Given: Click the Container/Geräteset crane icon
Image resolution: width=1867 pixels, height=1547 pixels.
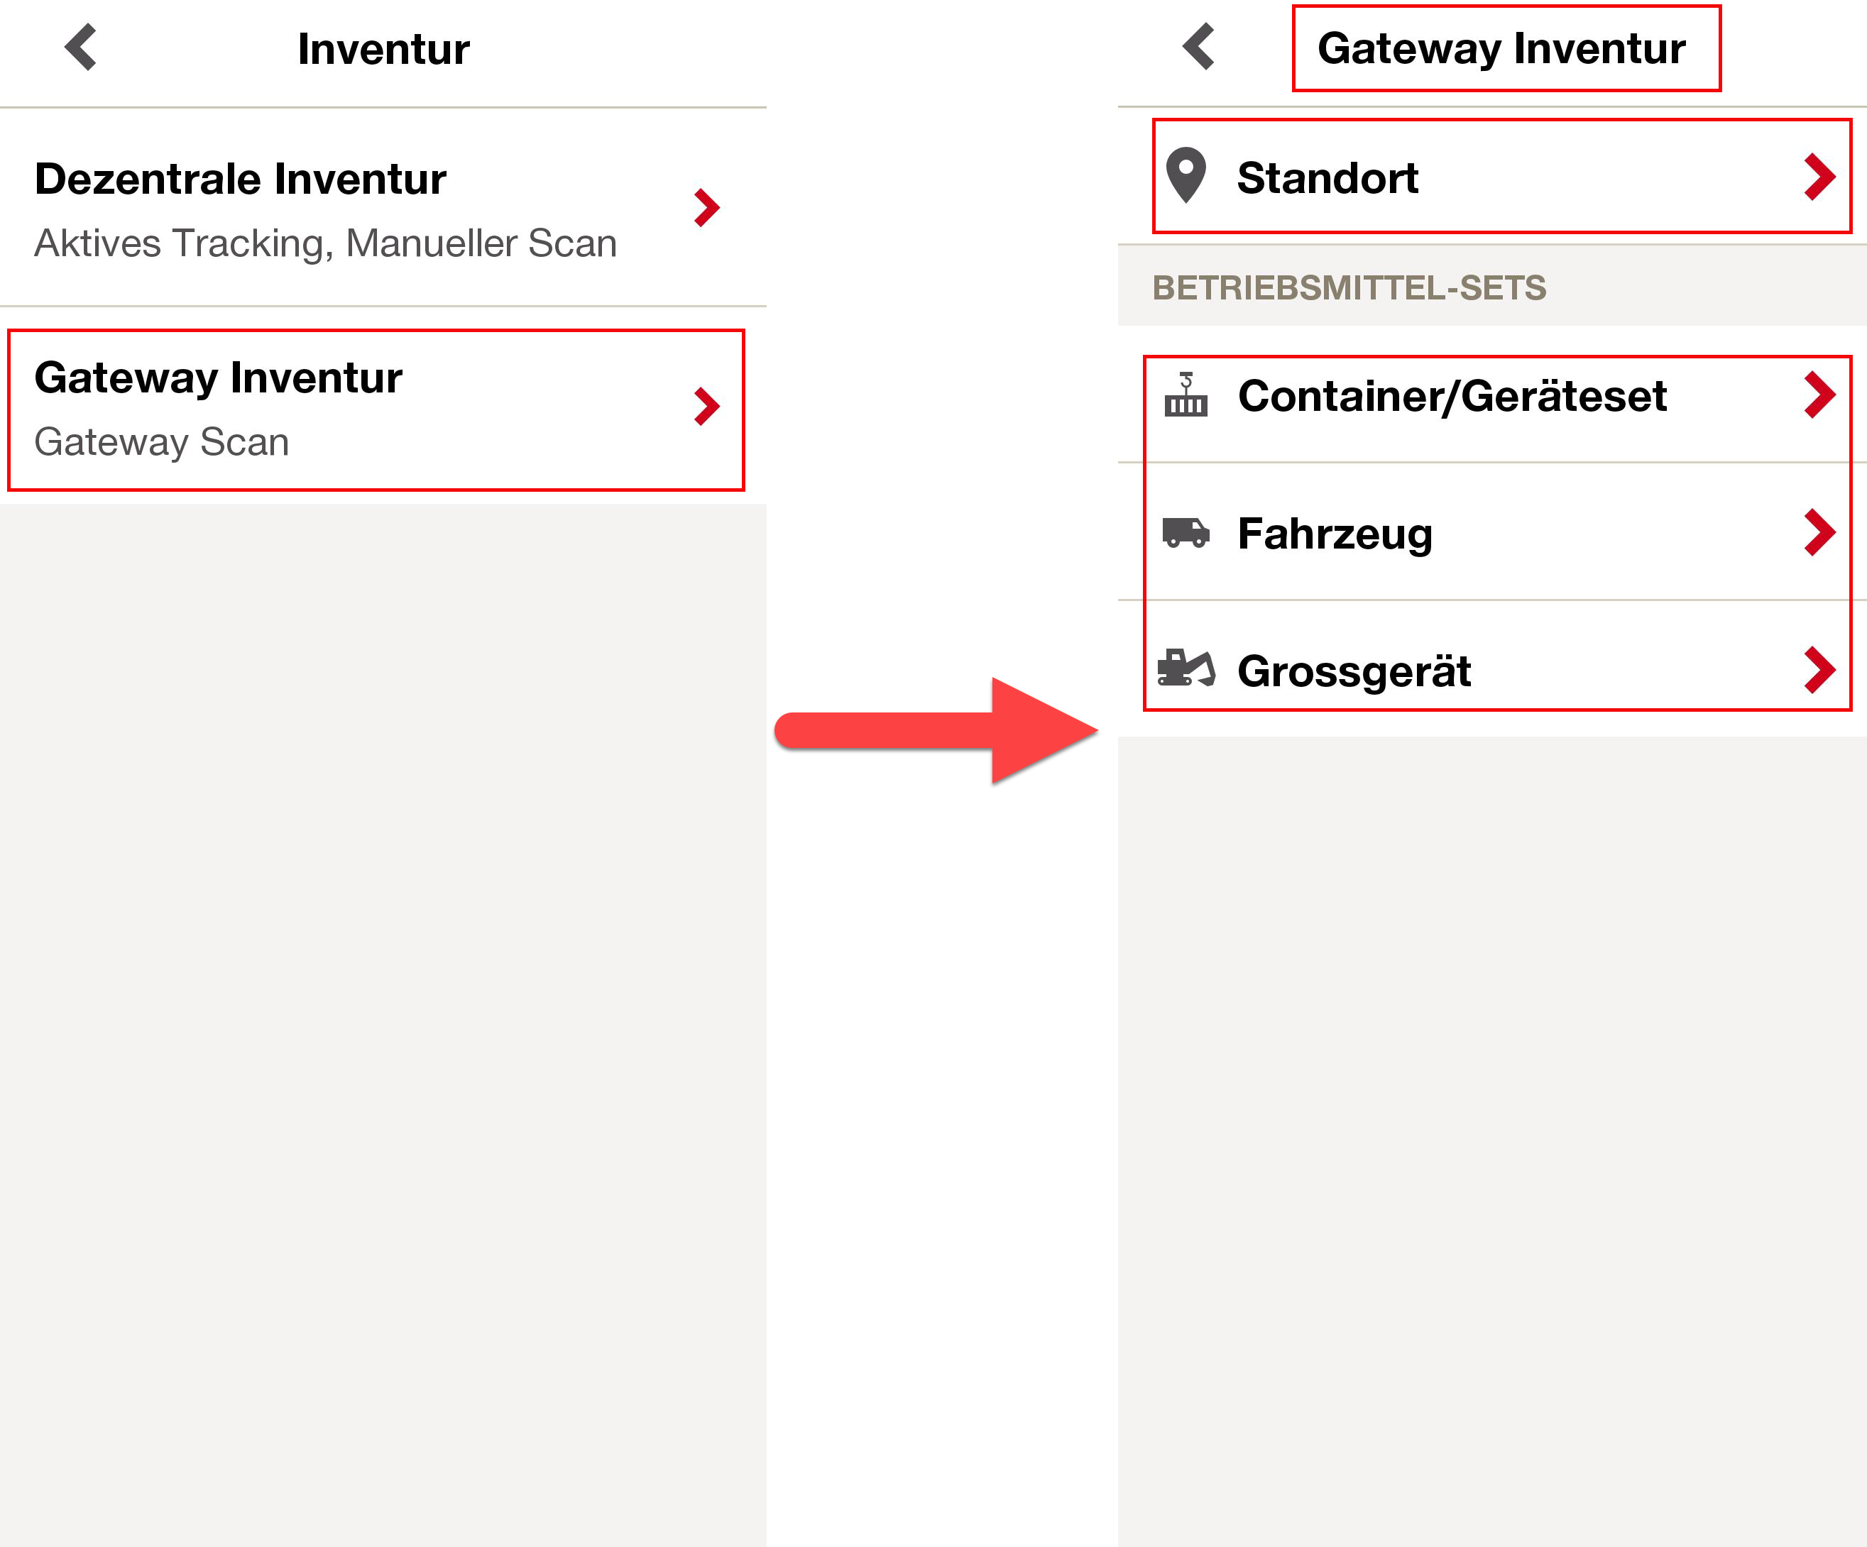Looking at the screenshot, I should (x=1186, y=395).
